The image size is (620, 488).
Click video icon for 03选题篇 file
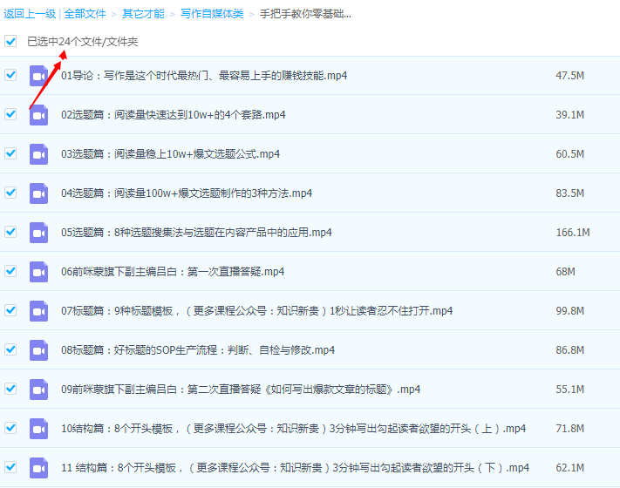pyautogui.click(x=38, y=154)
